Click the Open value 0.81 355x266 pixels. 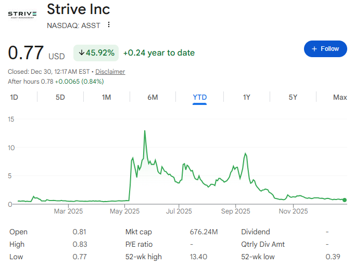(x=79, y=232)
